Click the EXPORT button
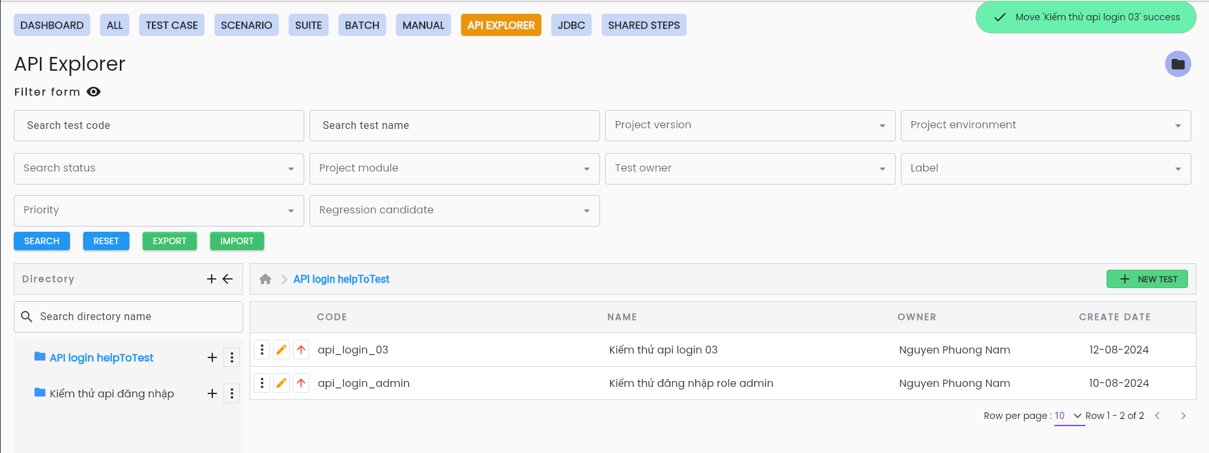 (170, 241)
